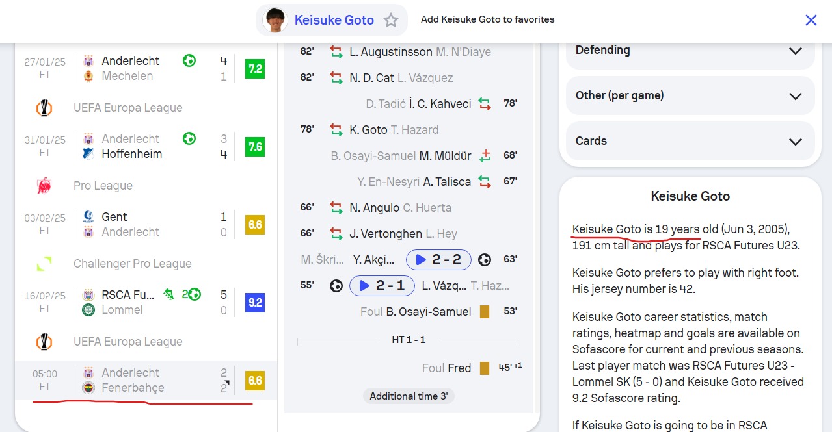Close the player overlay with X icon

click(x=811, y=20)
